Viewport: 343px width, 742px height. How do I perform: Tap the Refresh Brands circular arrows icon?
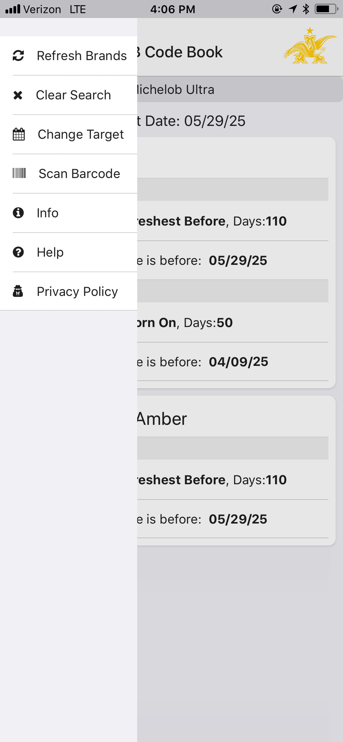tap(18, 55)
